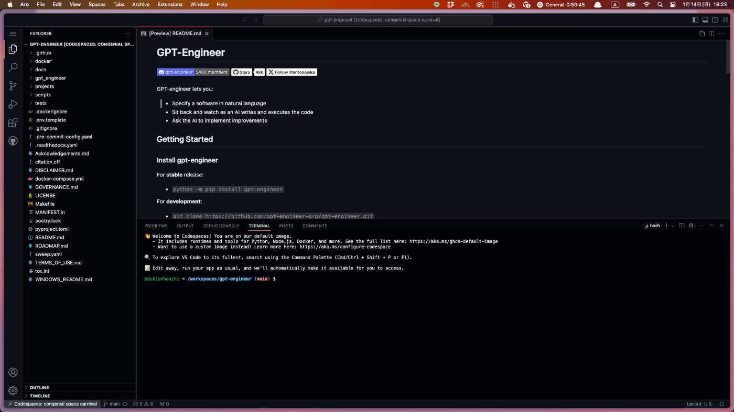734x412 pixels.
Task: Open Explorer views and more actions ellipsis
Action: [127, 34]
